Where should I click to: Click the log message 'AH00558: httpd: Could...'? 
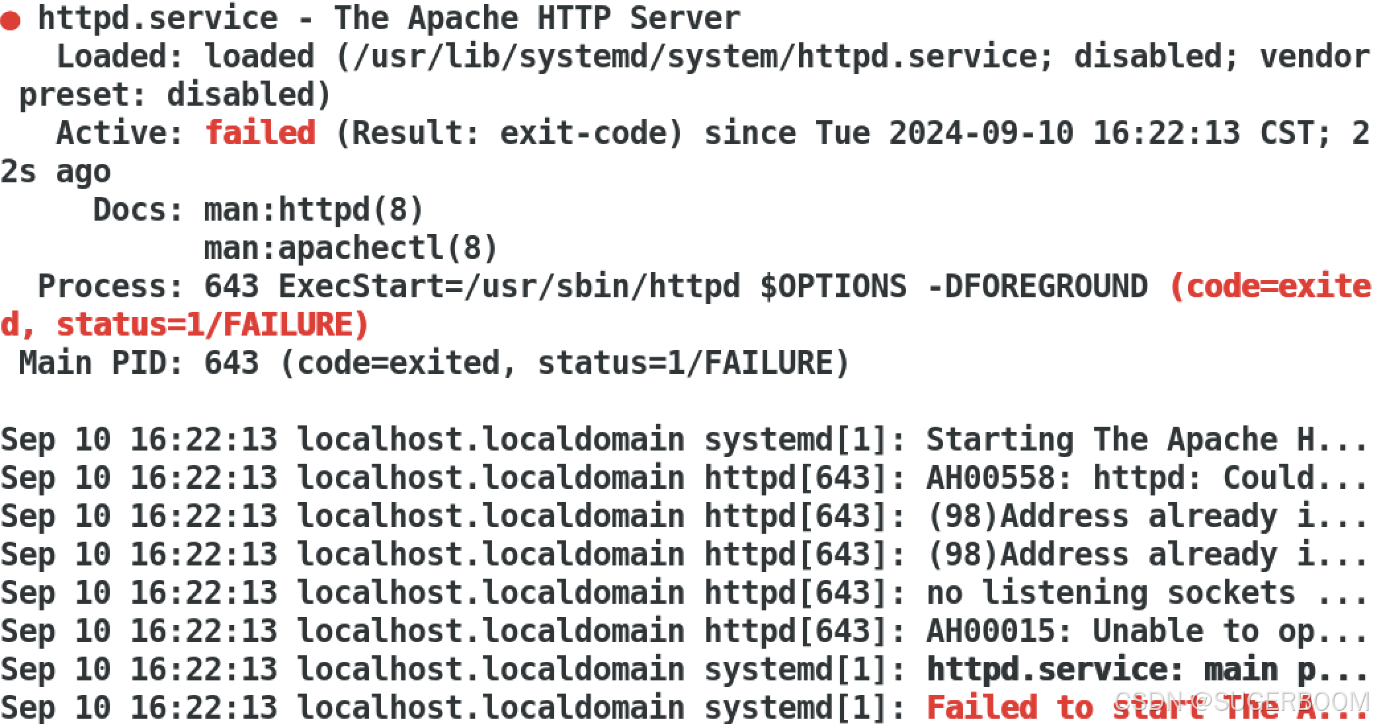1146,478
